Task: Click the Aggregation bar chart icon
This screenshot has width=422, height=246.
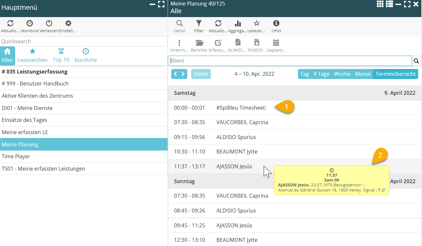Action: click(238, 24)
